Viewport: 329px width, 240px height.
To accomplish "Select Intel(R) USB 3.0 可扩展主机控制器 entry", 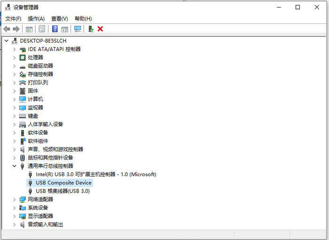I will click(x=96, y=174).
